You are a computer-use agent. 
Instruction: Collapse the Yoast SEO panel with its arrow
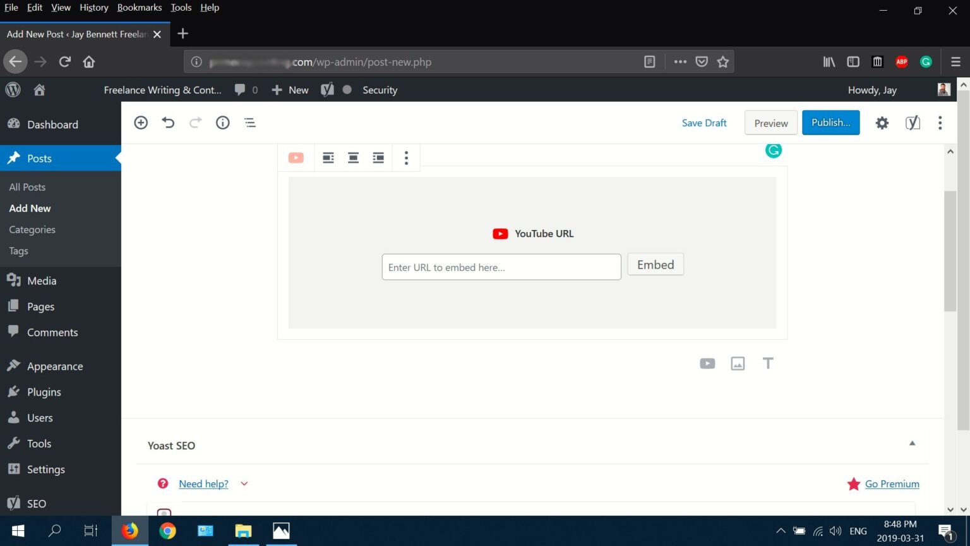tap(912, 443)
